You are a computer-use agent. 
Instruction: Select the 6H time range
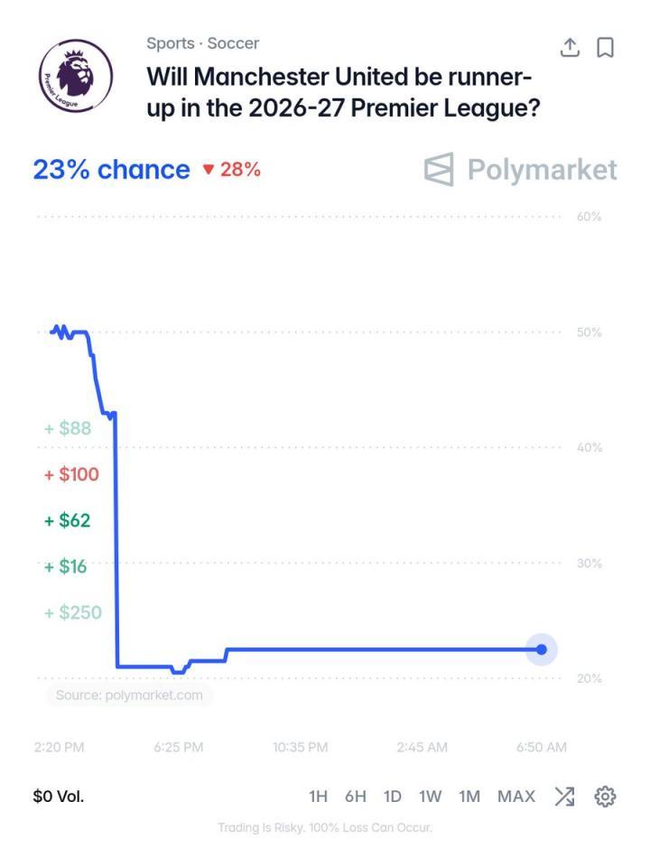(356, 797)
